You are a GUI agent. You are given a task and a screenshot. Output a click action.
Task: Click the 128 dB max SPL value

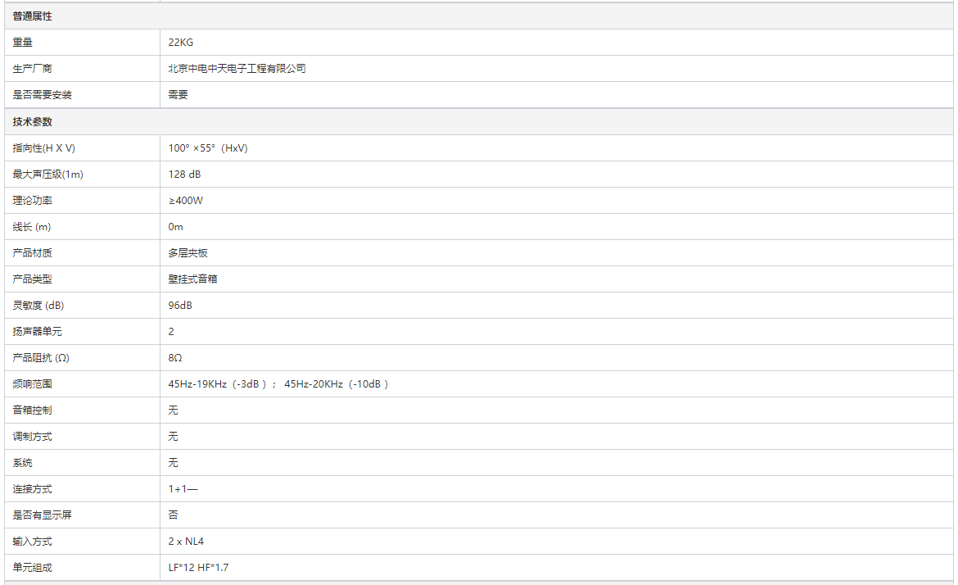point(185,175)
